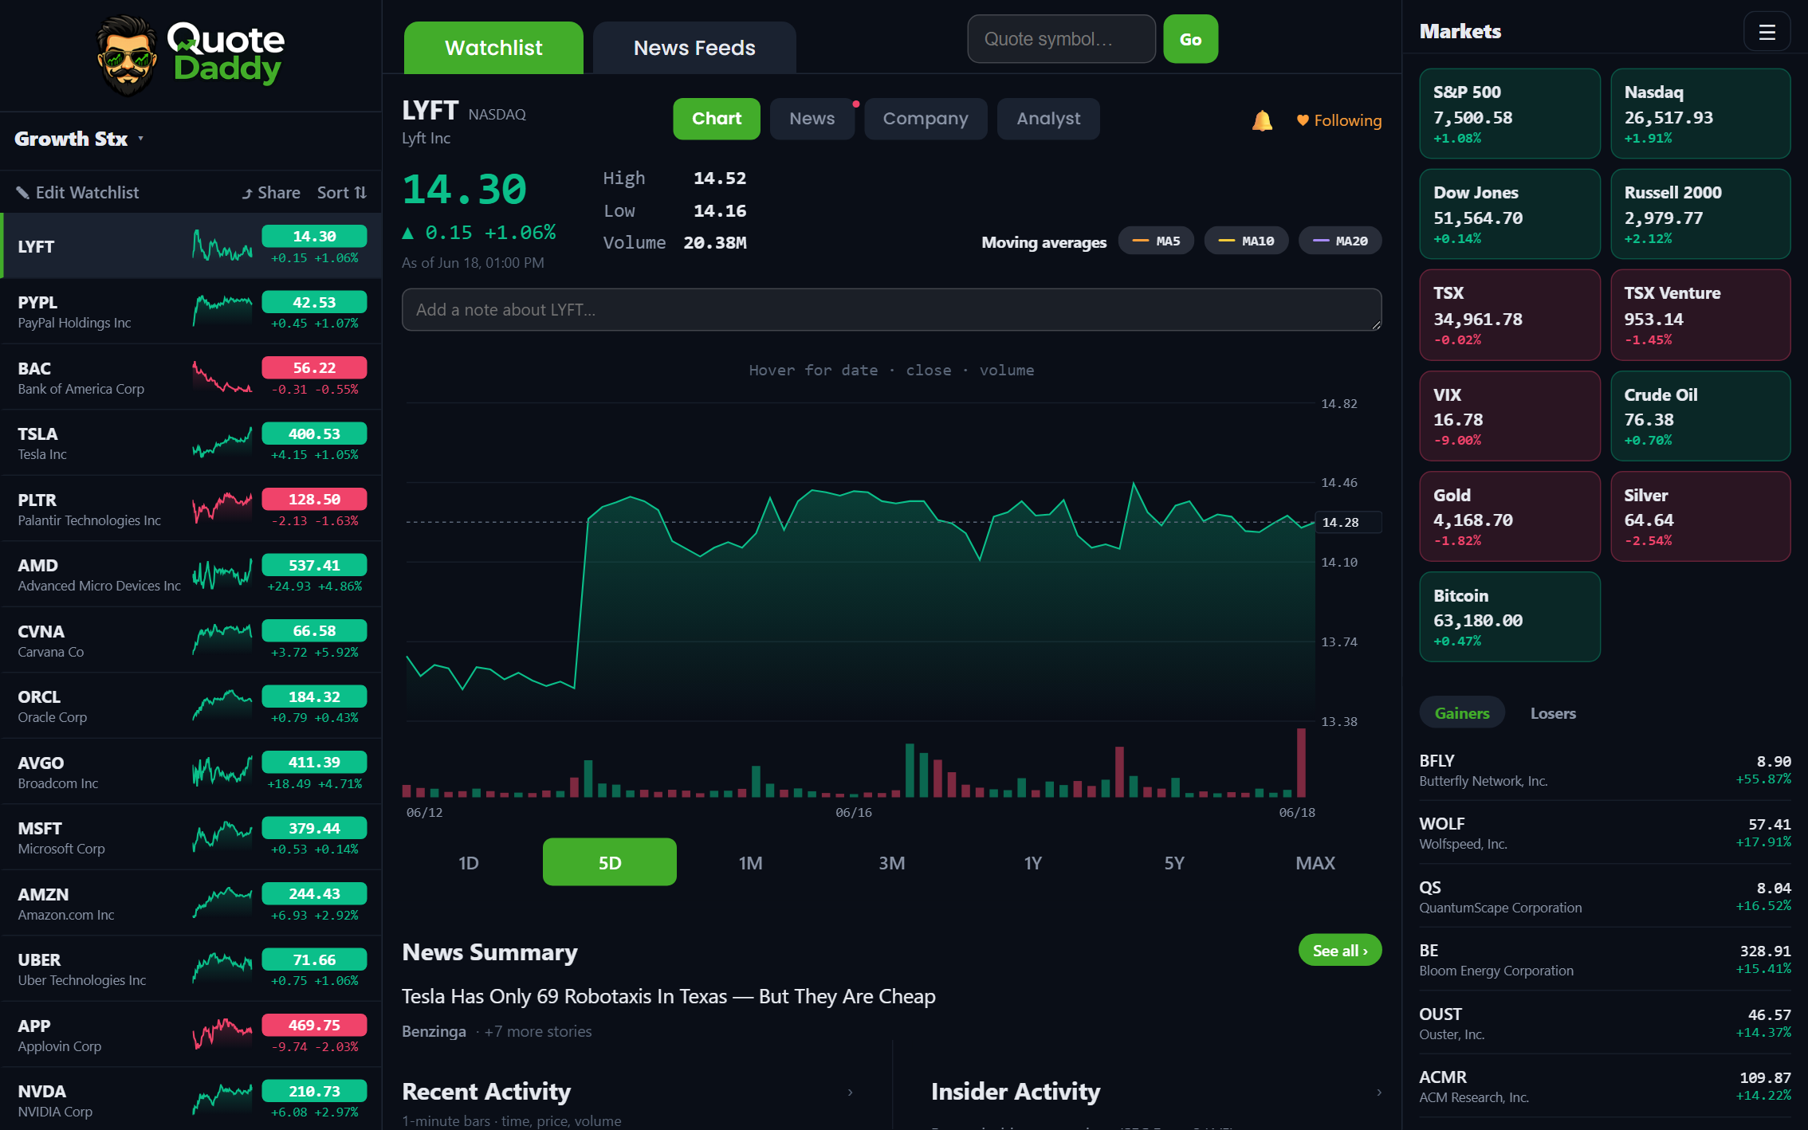Expand the Recent Activity section chevron

coord(851,1093)
